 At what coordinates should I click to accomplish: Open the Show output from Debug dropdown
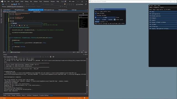click(27, 57)
